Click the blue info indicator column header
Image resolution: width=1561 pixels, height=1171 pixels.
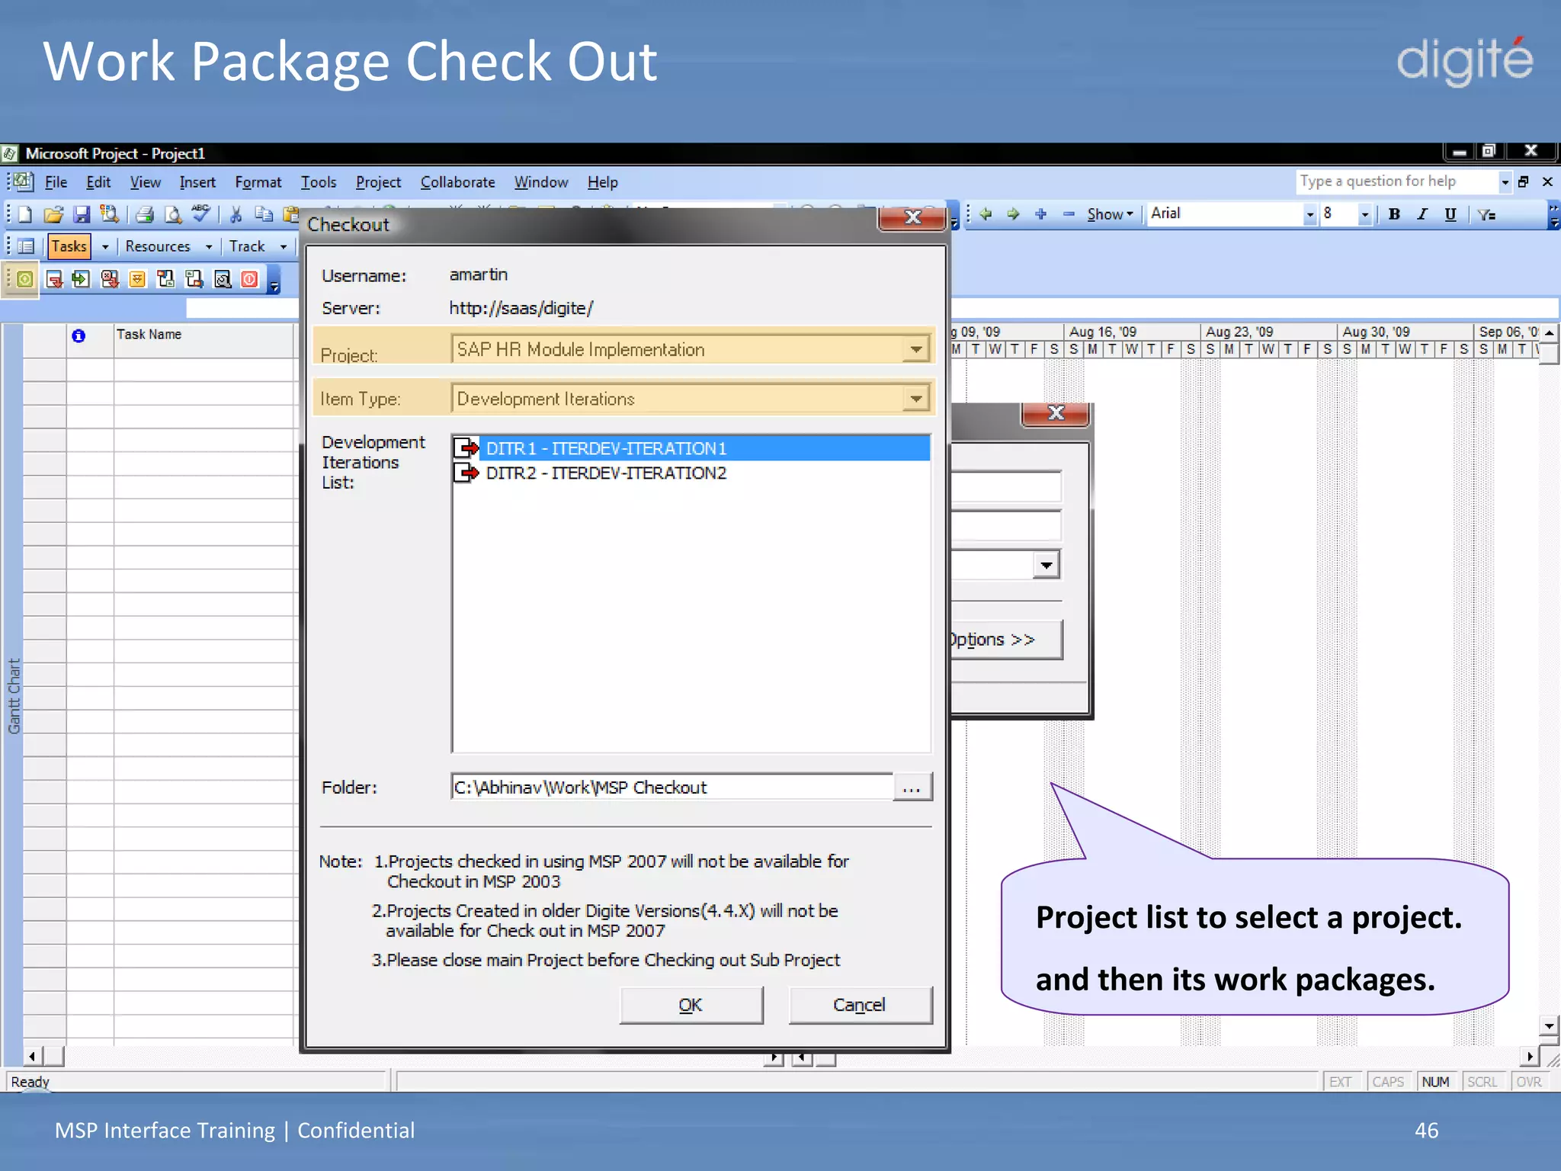tap(79, 335)
